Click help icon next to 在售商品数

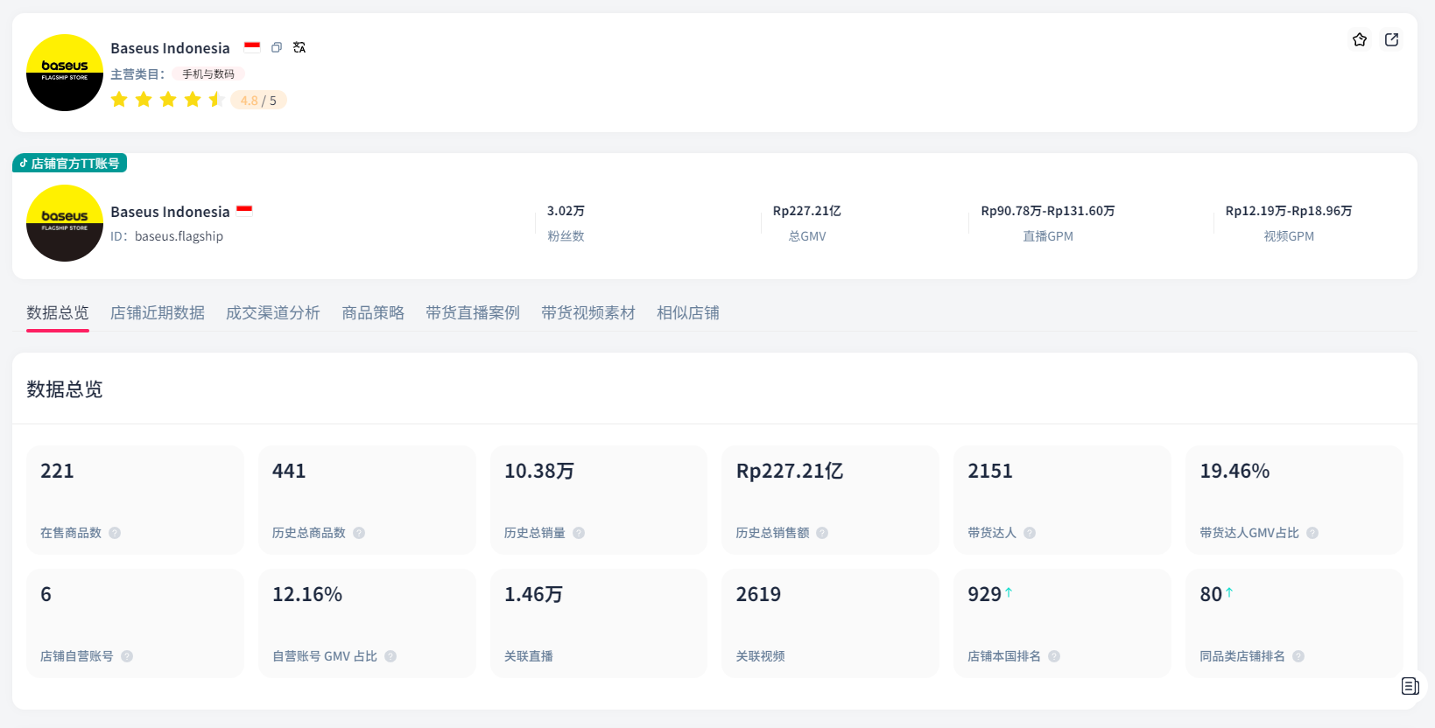pyautogui.click(x=115, y=533)
